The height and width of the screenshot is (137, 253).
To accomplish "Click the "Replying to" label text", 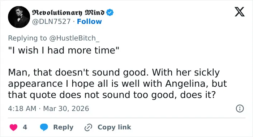I will 27,38.
